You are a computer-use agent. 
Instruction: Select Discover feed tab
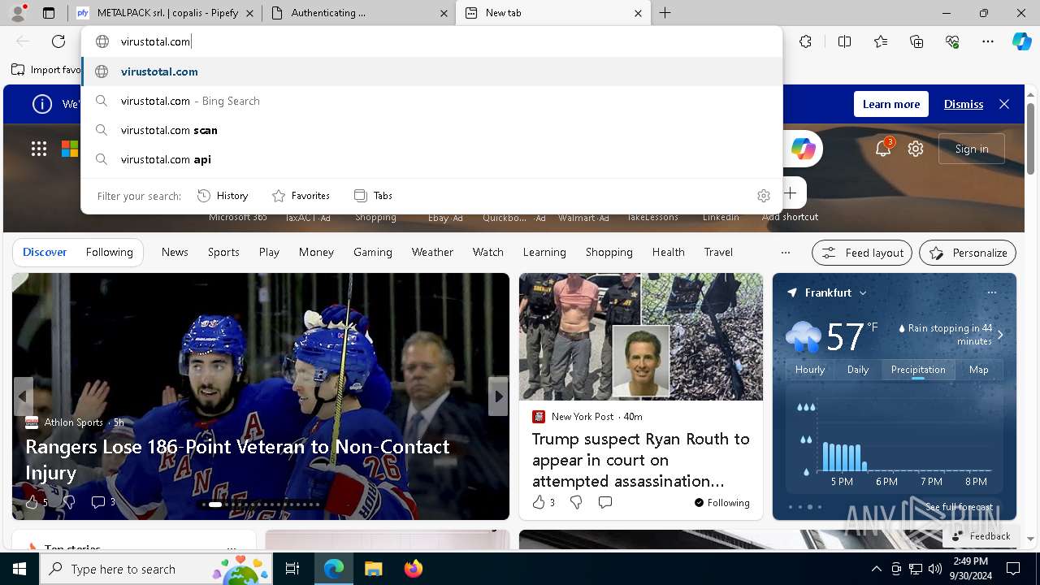pyautogui.click(x=45, y=252)
